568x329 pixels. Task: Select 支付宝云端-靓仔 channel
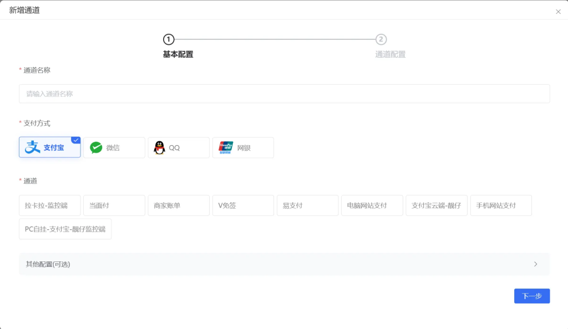coord(437,205)
